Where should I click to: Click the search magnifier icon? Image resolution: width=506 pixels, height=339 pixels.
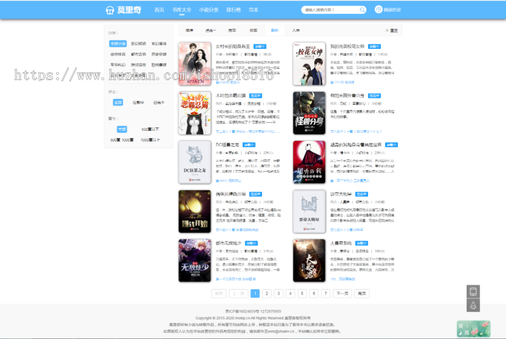[x=362, y=10]
